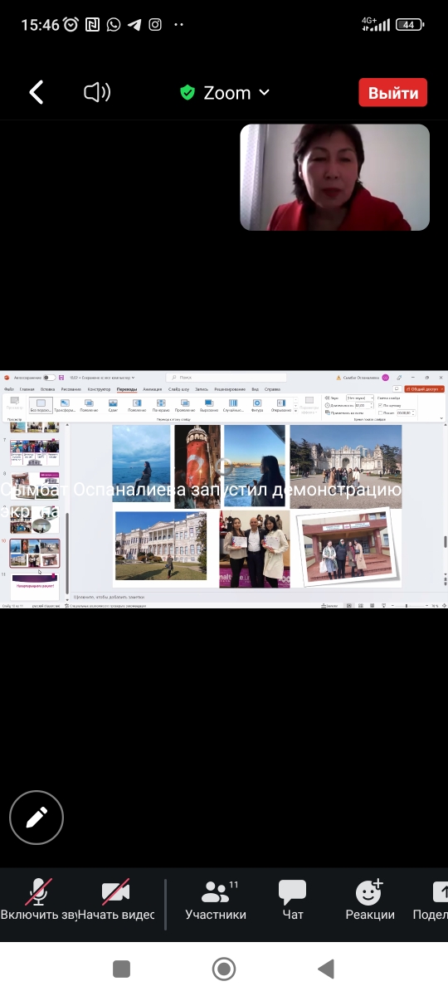Select the certificate ceremony photo

256,549
